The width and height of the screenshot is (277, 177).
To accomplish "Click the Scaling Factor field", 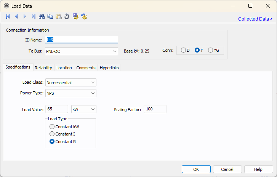I will (155, 109).
